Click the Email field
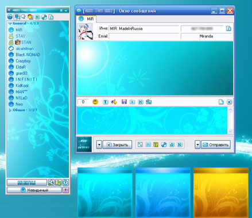Viewport: 252px width, 218px height. (x=144, y=36)
